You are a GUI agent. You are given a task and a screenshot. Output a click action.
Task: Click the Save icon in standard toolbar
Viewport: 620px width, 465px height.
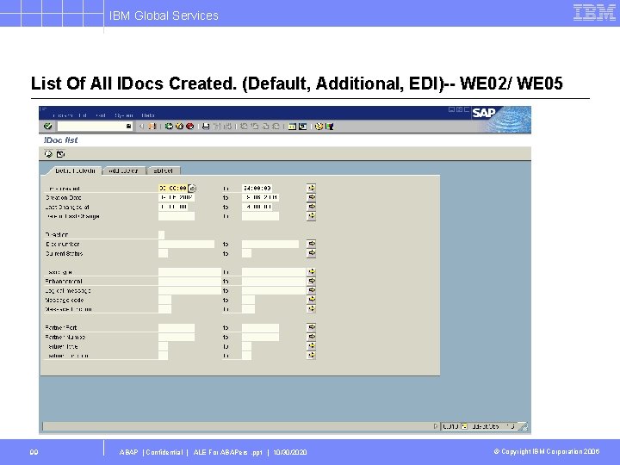coord(152,126)
